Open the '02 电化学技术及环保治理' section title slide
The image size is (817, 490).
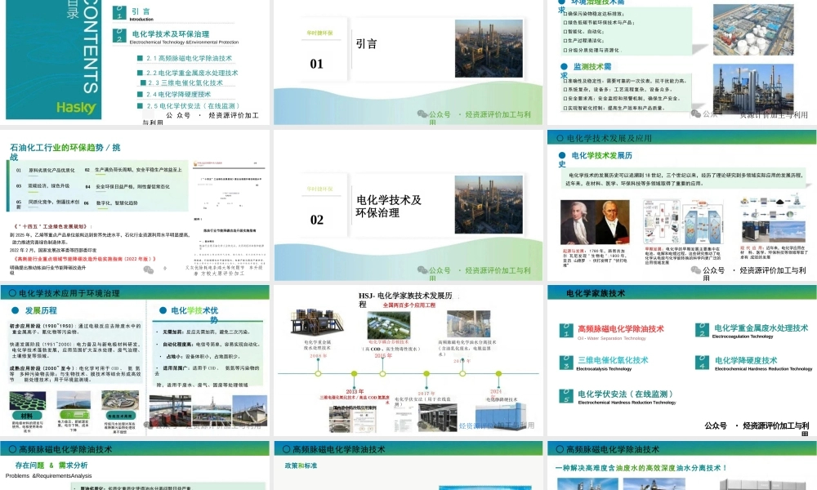point(408,206)
